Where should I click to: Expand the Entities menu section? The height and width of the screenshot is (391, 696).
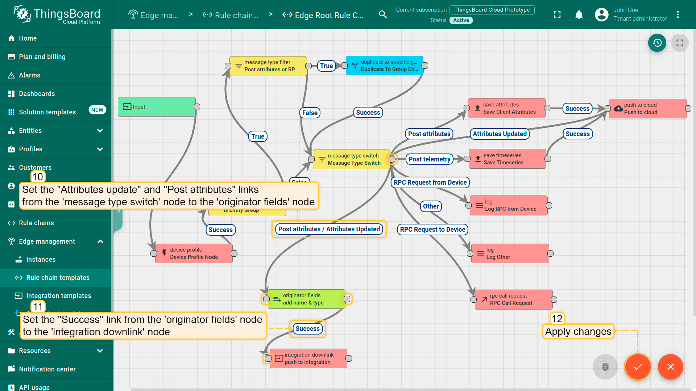pos(100,131)
